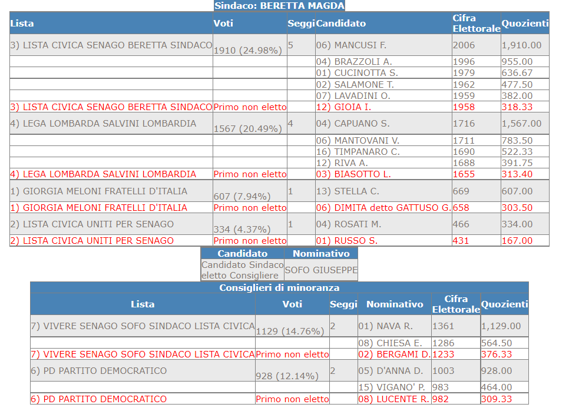Select candidate '06) MANCUSI F.'
This screenshot has width=569, height=411.
pyautogui.click(x=351, y=45)
